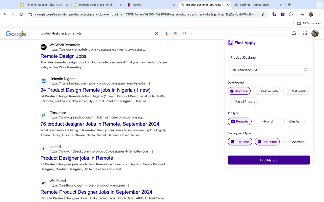Close the Settings – Appearance tab

(x=281, y=5)
